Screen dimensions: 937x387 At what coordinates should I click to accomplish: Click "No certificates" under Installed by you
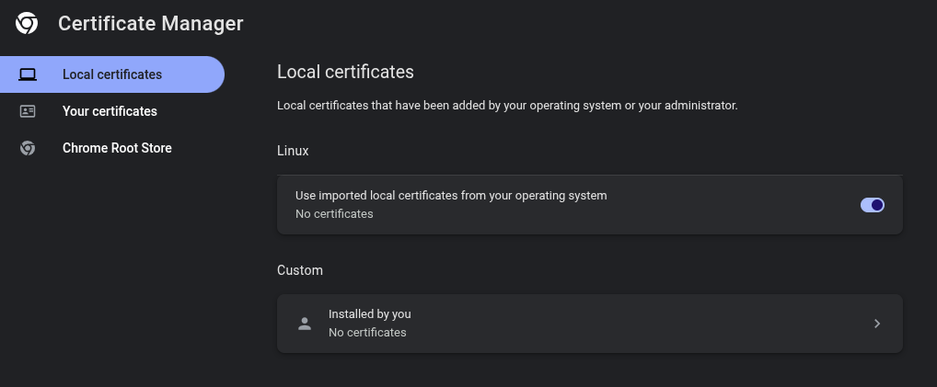[x=367, y=333]
